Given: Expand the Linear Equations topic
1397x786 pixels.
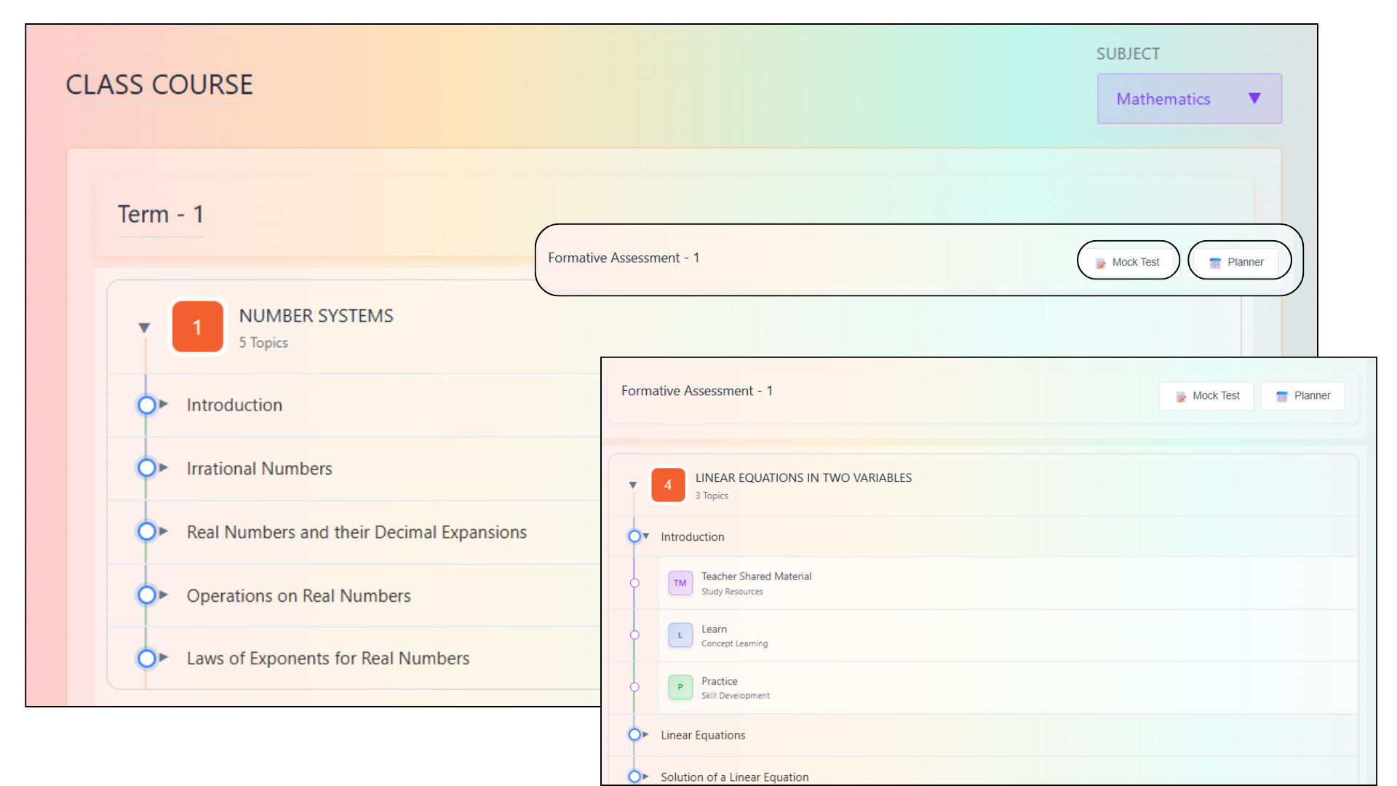Looking at the screenshot, I should coord(645,735).
